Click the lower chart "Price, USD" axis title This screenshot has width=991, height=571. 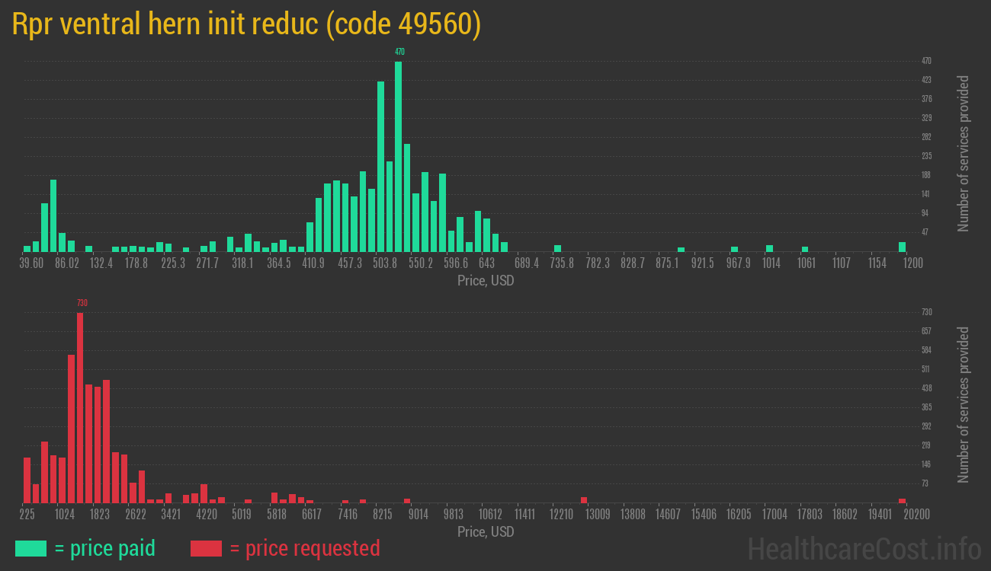coord(486,531)
